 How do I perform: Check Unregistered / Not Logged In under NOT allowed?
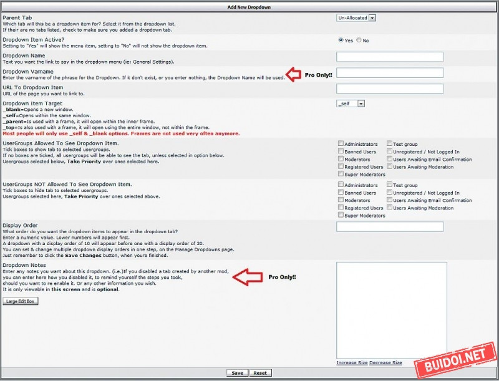tap(389, 193)
